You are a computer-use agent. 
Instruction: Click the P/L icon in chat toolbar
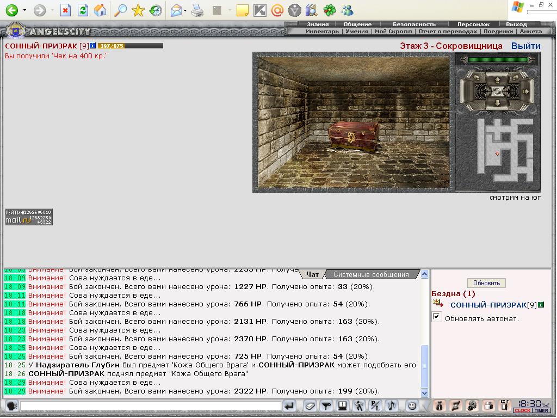(375, 405)
